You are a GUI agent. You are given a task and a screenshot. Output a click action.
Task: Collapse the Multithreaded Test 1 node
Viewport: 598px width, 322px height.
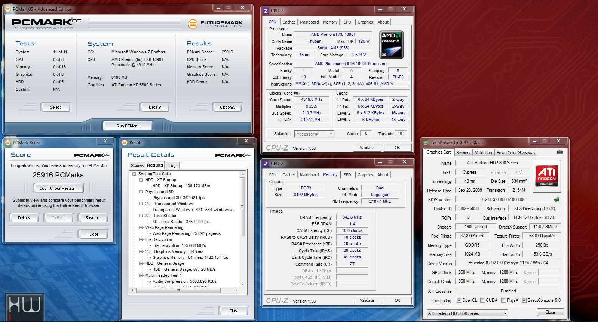coord(141,275)
